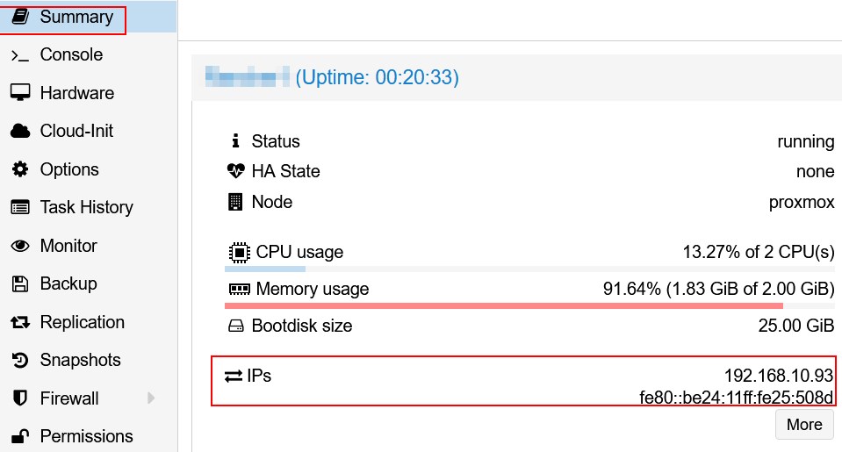Viewport: 842px width, 452px height.
Task: Open the Firewall menu item
Action: click(x=69, y=398)
